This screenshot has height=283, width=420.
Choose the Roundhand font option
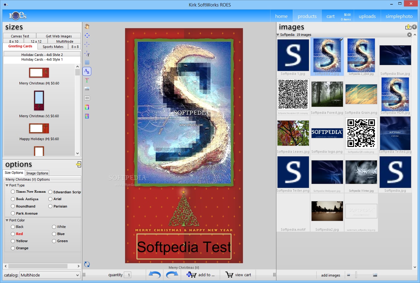13,206
